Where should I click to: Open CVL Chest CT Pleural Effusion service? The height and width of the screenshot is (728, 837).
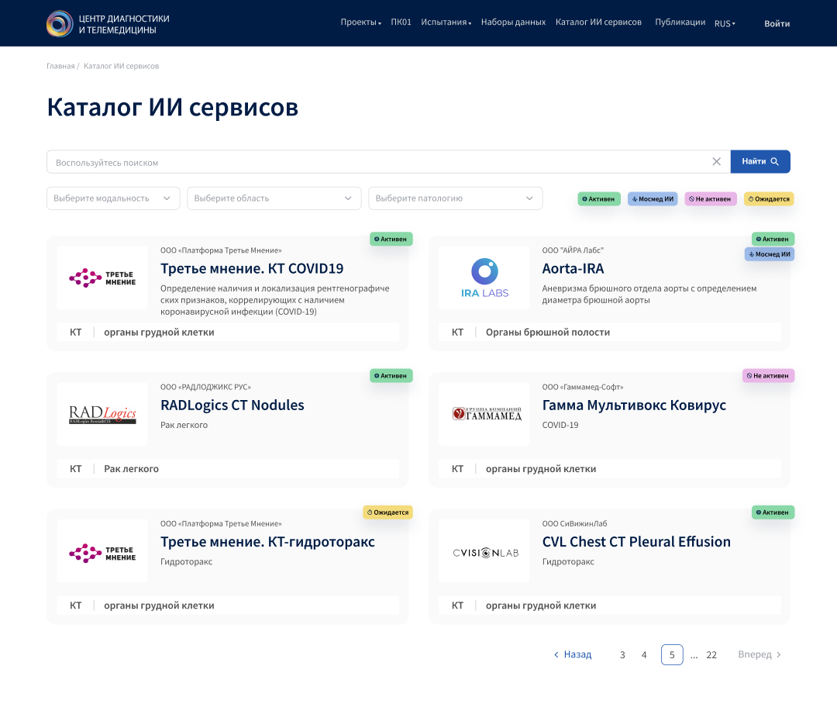click(636, 542)
